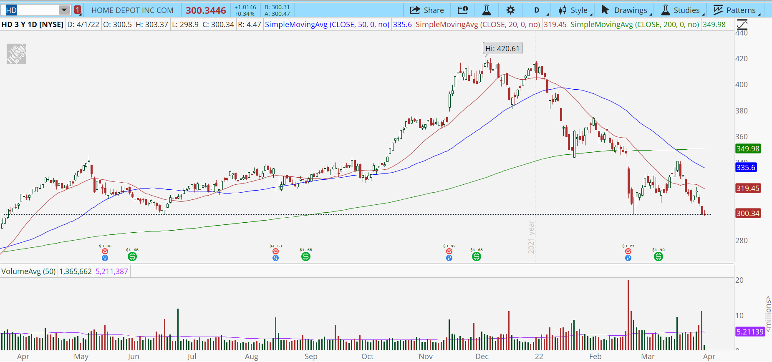Screen dimensions: 772x362
Task: Click the HOME DEPOT INC COM name
Action: tap(132, 10)
